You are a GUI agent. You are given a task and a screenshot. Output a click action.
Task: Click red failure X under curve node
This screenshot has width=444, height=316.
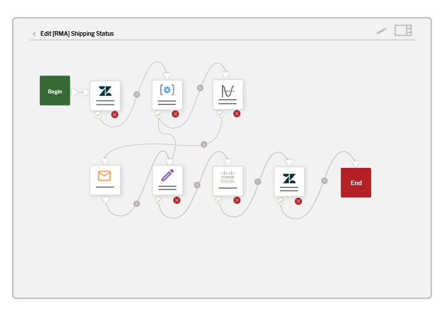237,114
